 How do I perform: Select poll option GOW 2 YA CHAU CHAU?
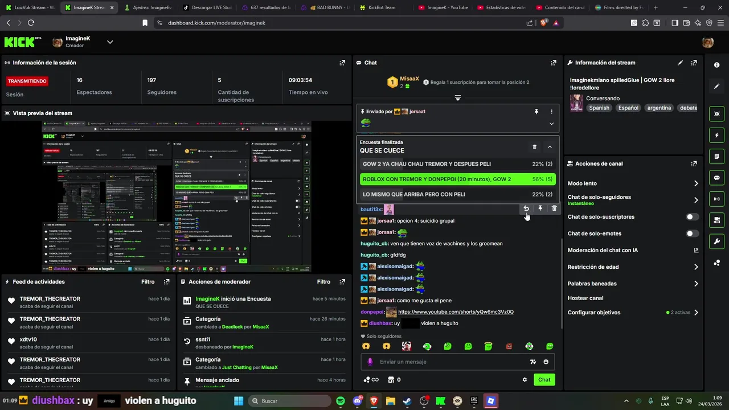(x=457, y=164)
